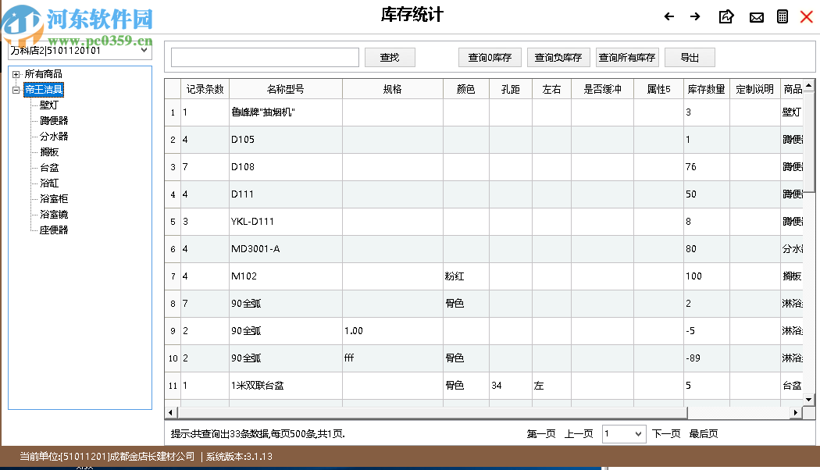
Task: Open the page number dropdown
Action: tap(637, 433)
